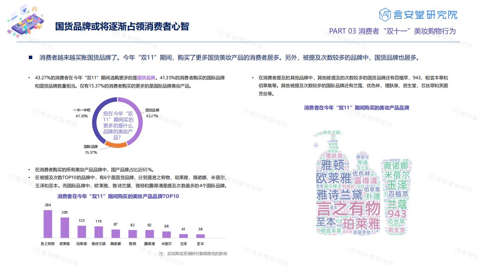Viewport: 477px width, 268px height.
Task: Click 雅诗兰黛 in the word cloud
Action: coord(339,195)
